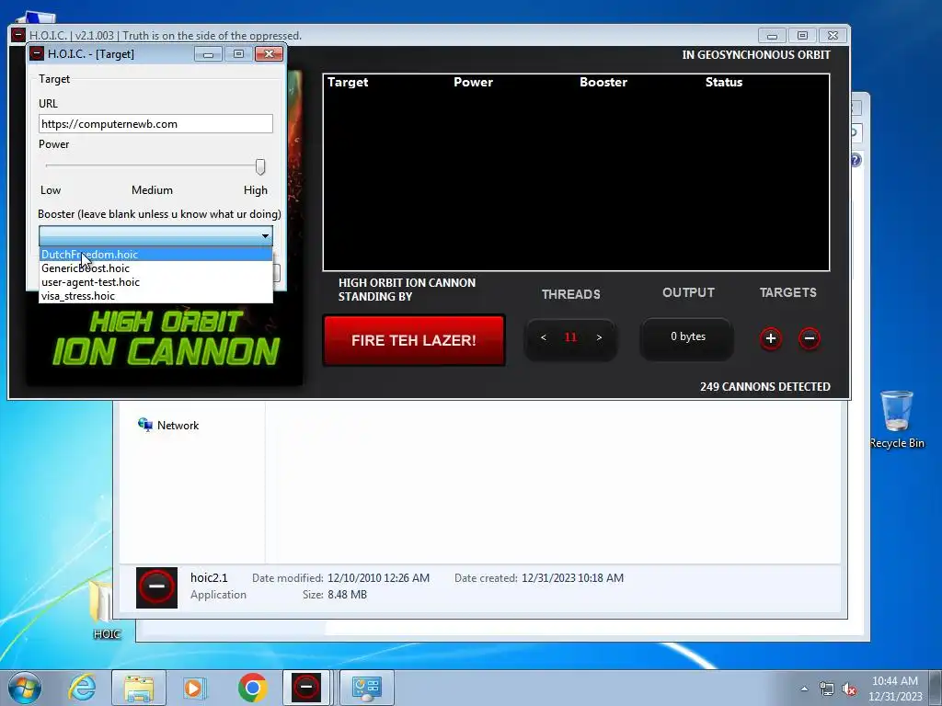Toggle the Booster dropdown arrow
This screenshot has height=706, width=942.
265,236
